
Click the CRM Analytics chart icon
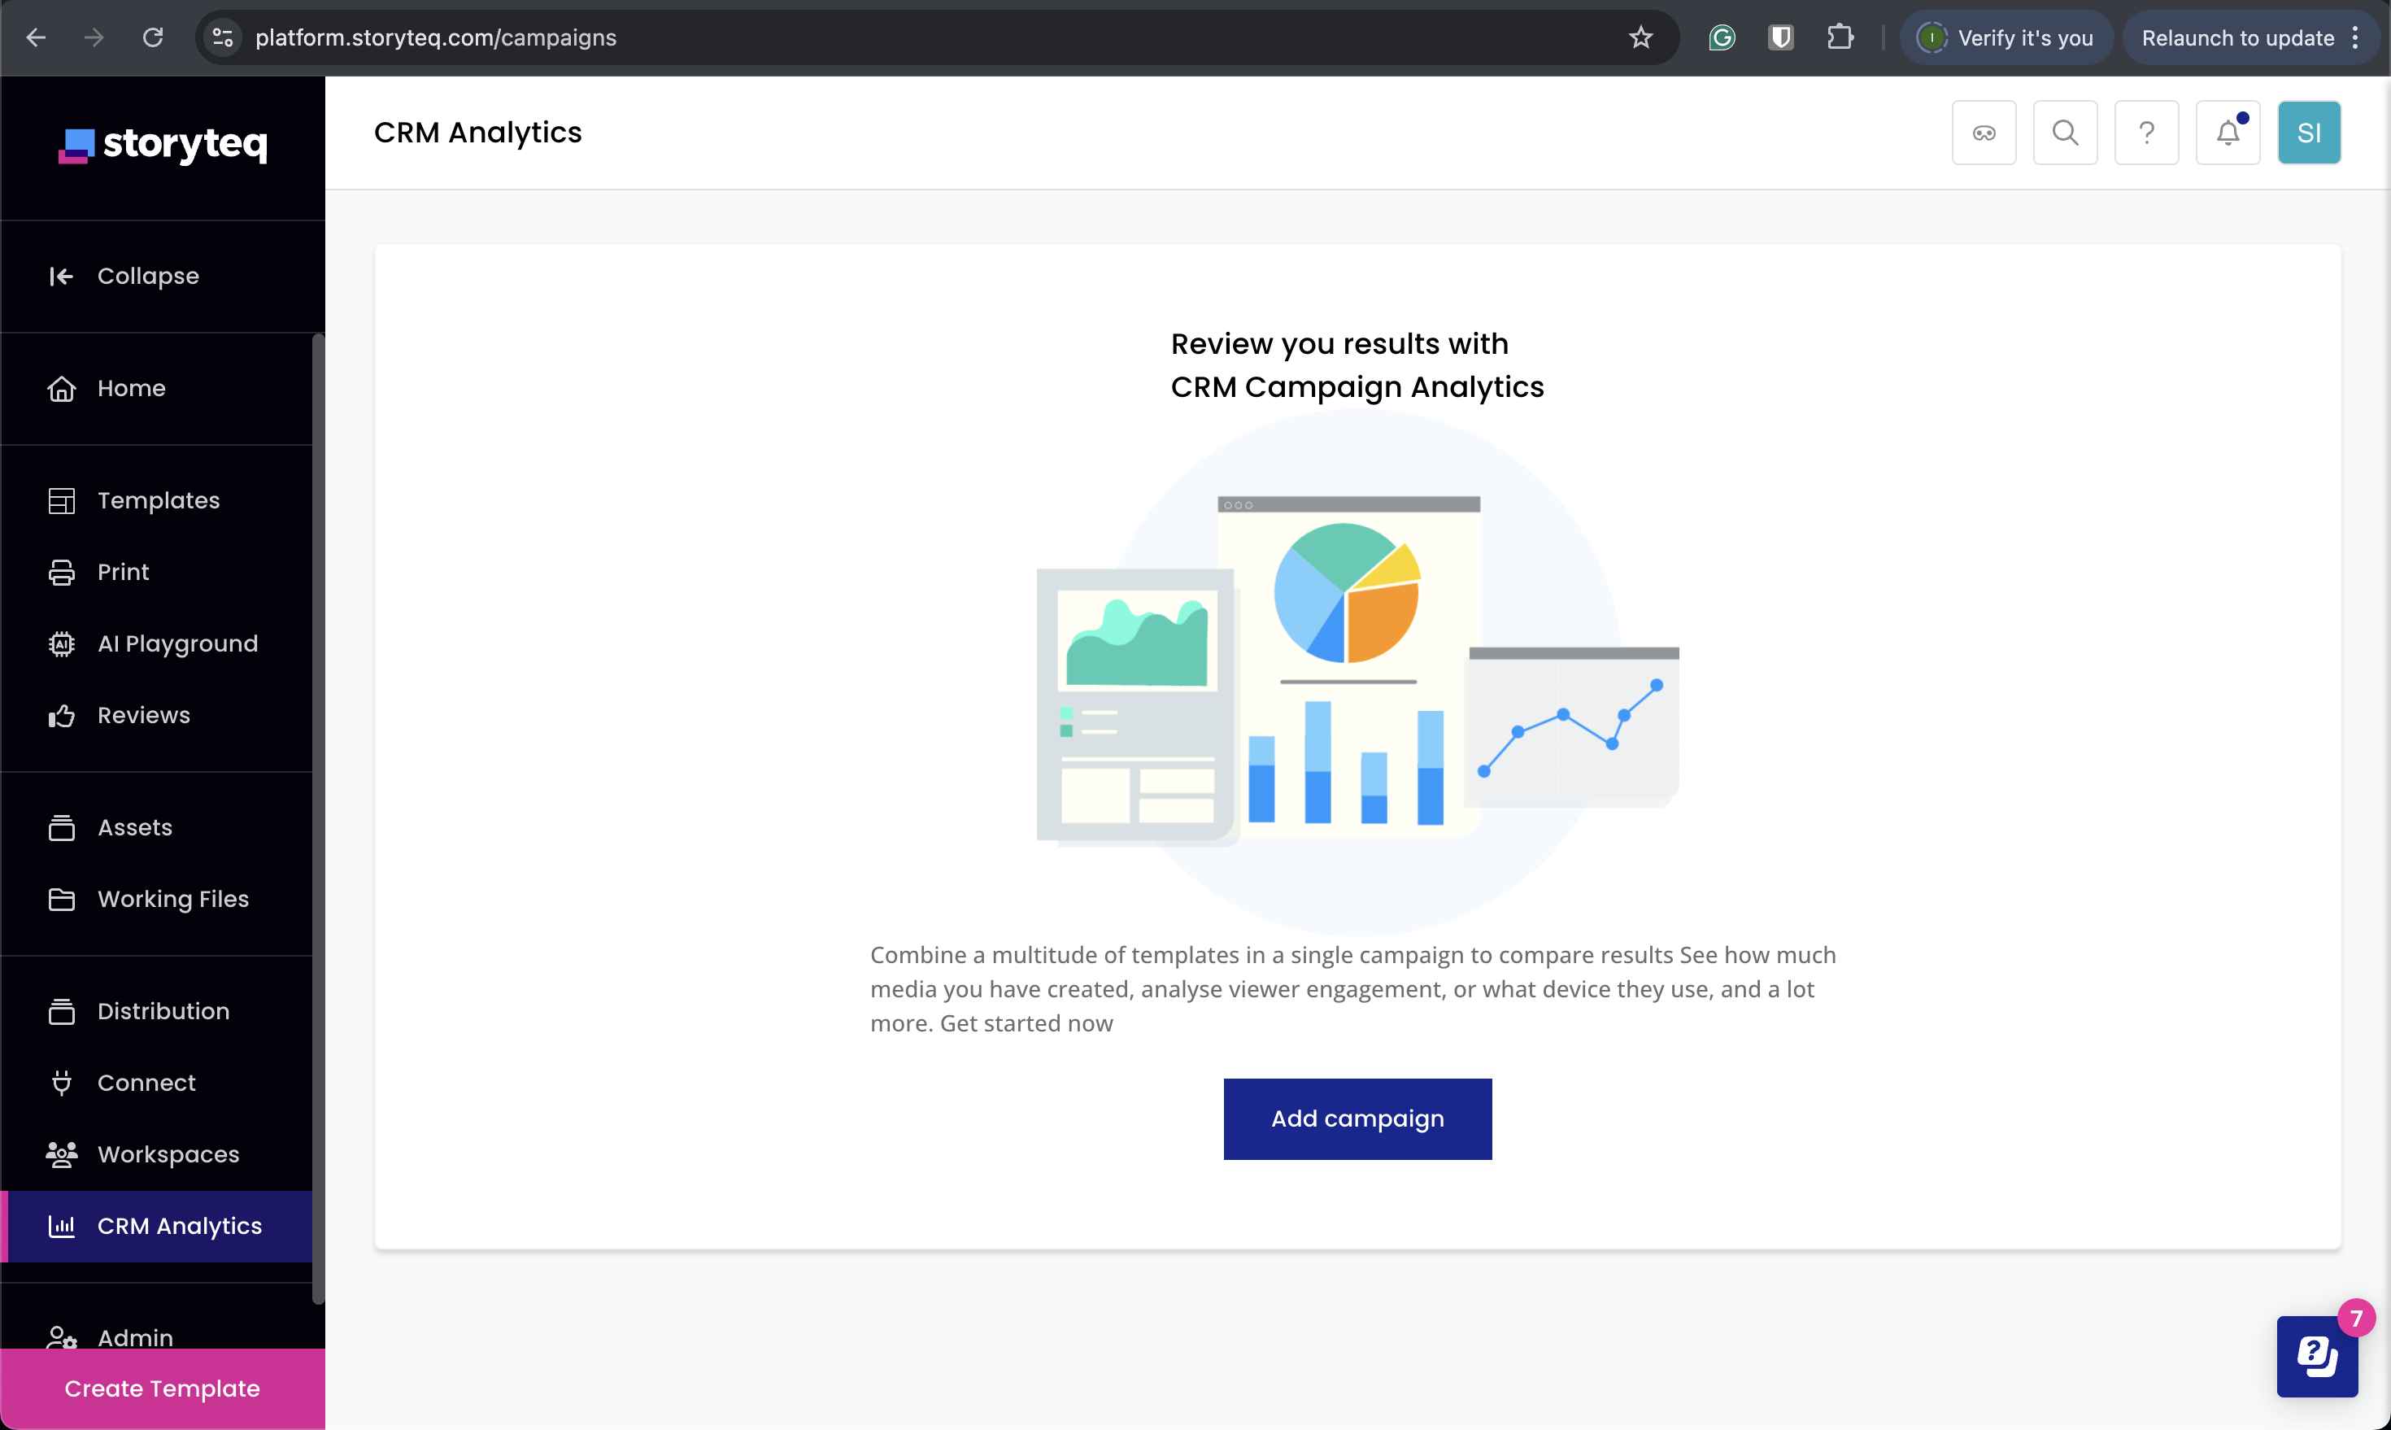62,1227
